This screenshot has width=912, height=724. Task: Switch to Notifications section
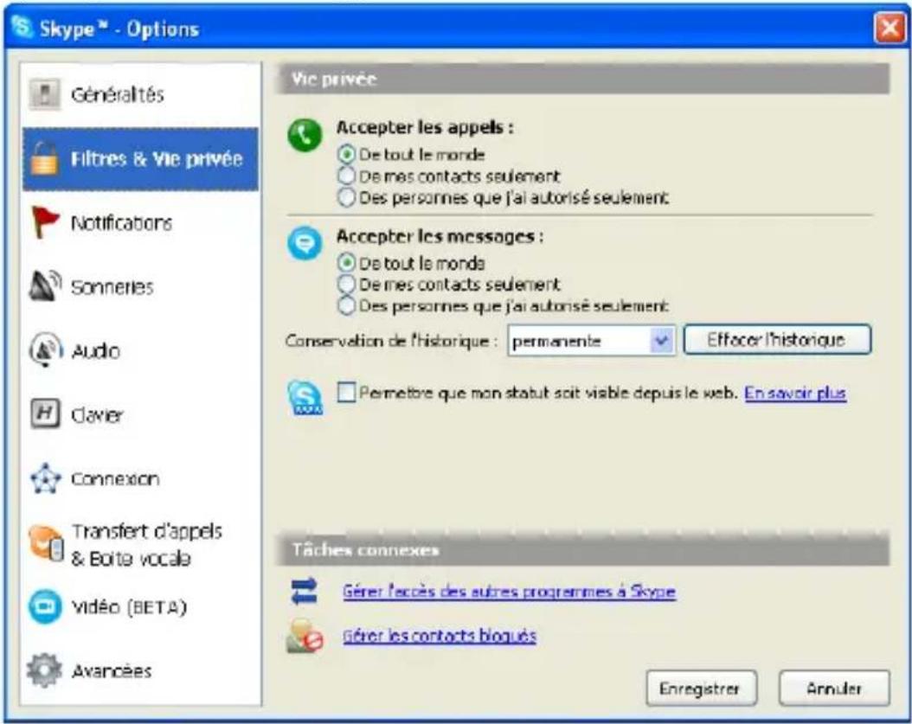coord(141,222)
